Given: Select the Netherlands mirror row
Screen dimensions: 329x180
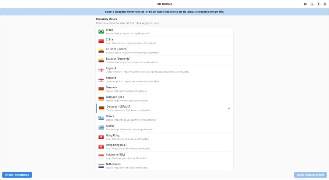Looking at the screenshot, I should click(x=164, y=166).
